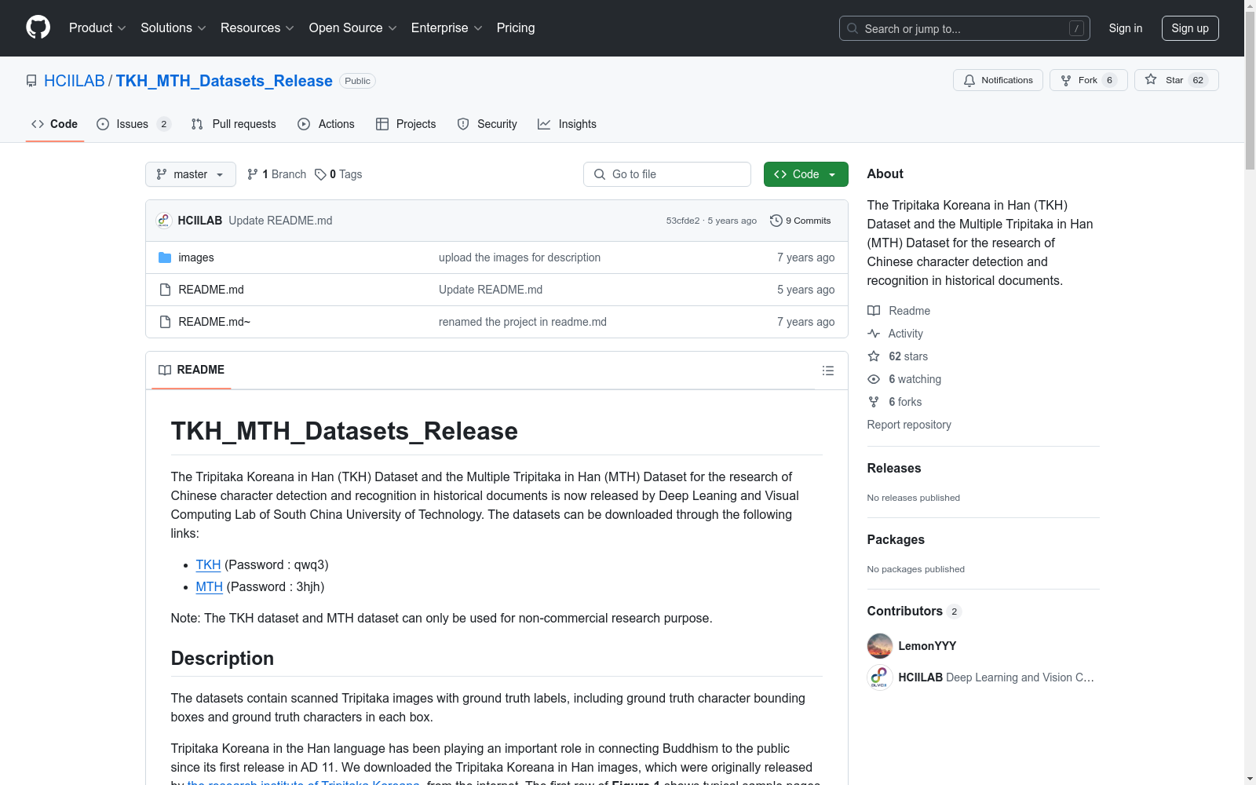Open commit 'renamed the project in readme.md'
1256x785 pixels.
click(x=523, y=322)
